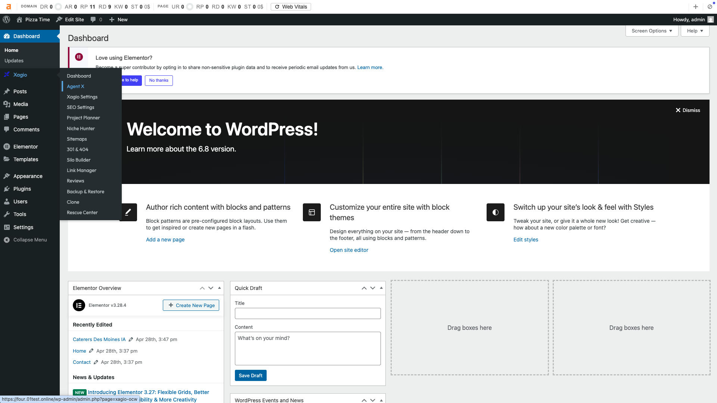Click the Settings icon in the sidebar
The image size is (717, 403).
7,227
